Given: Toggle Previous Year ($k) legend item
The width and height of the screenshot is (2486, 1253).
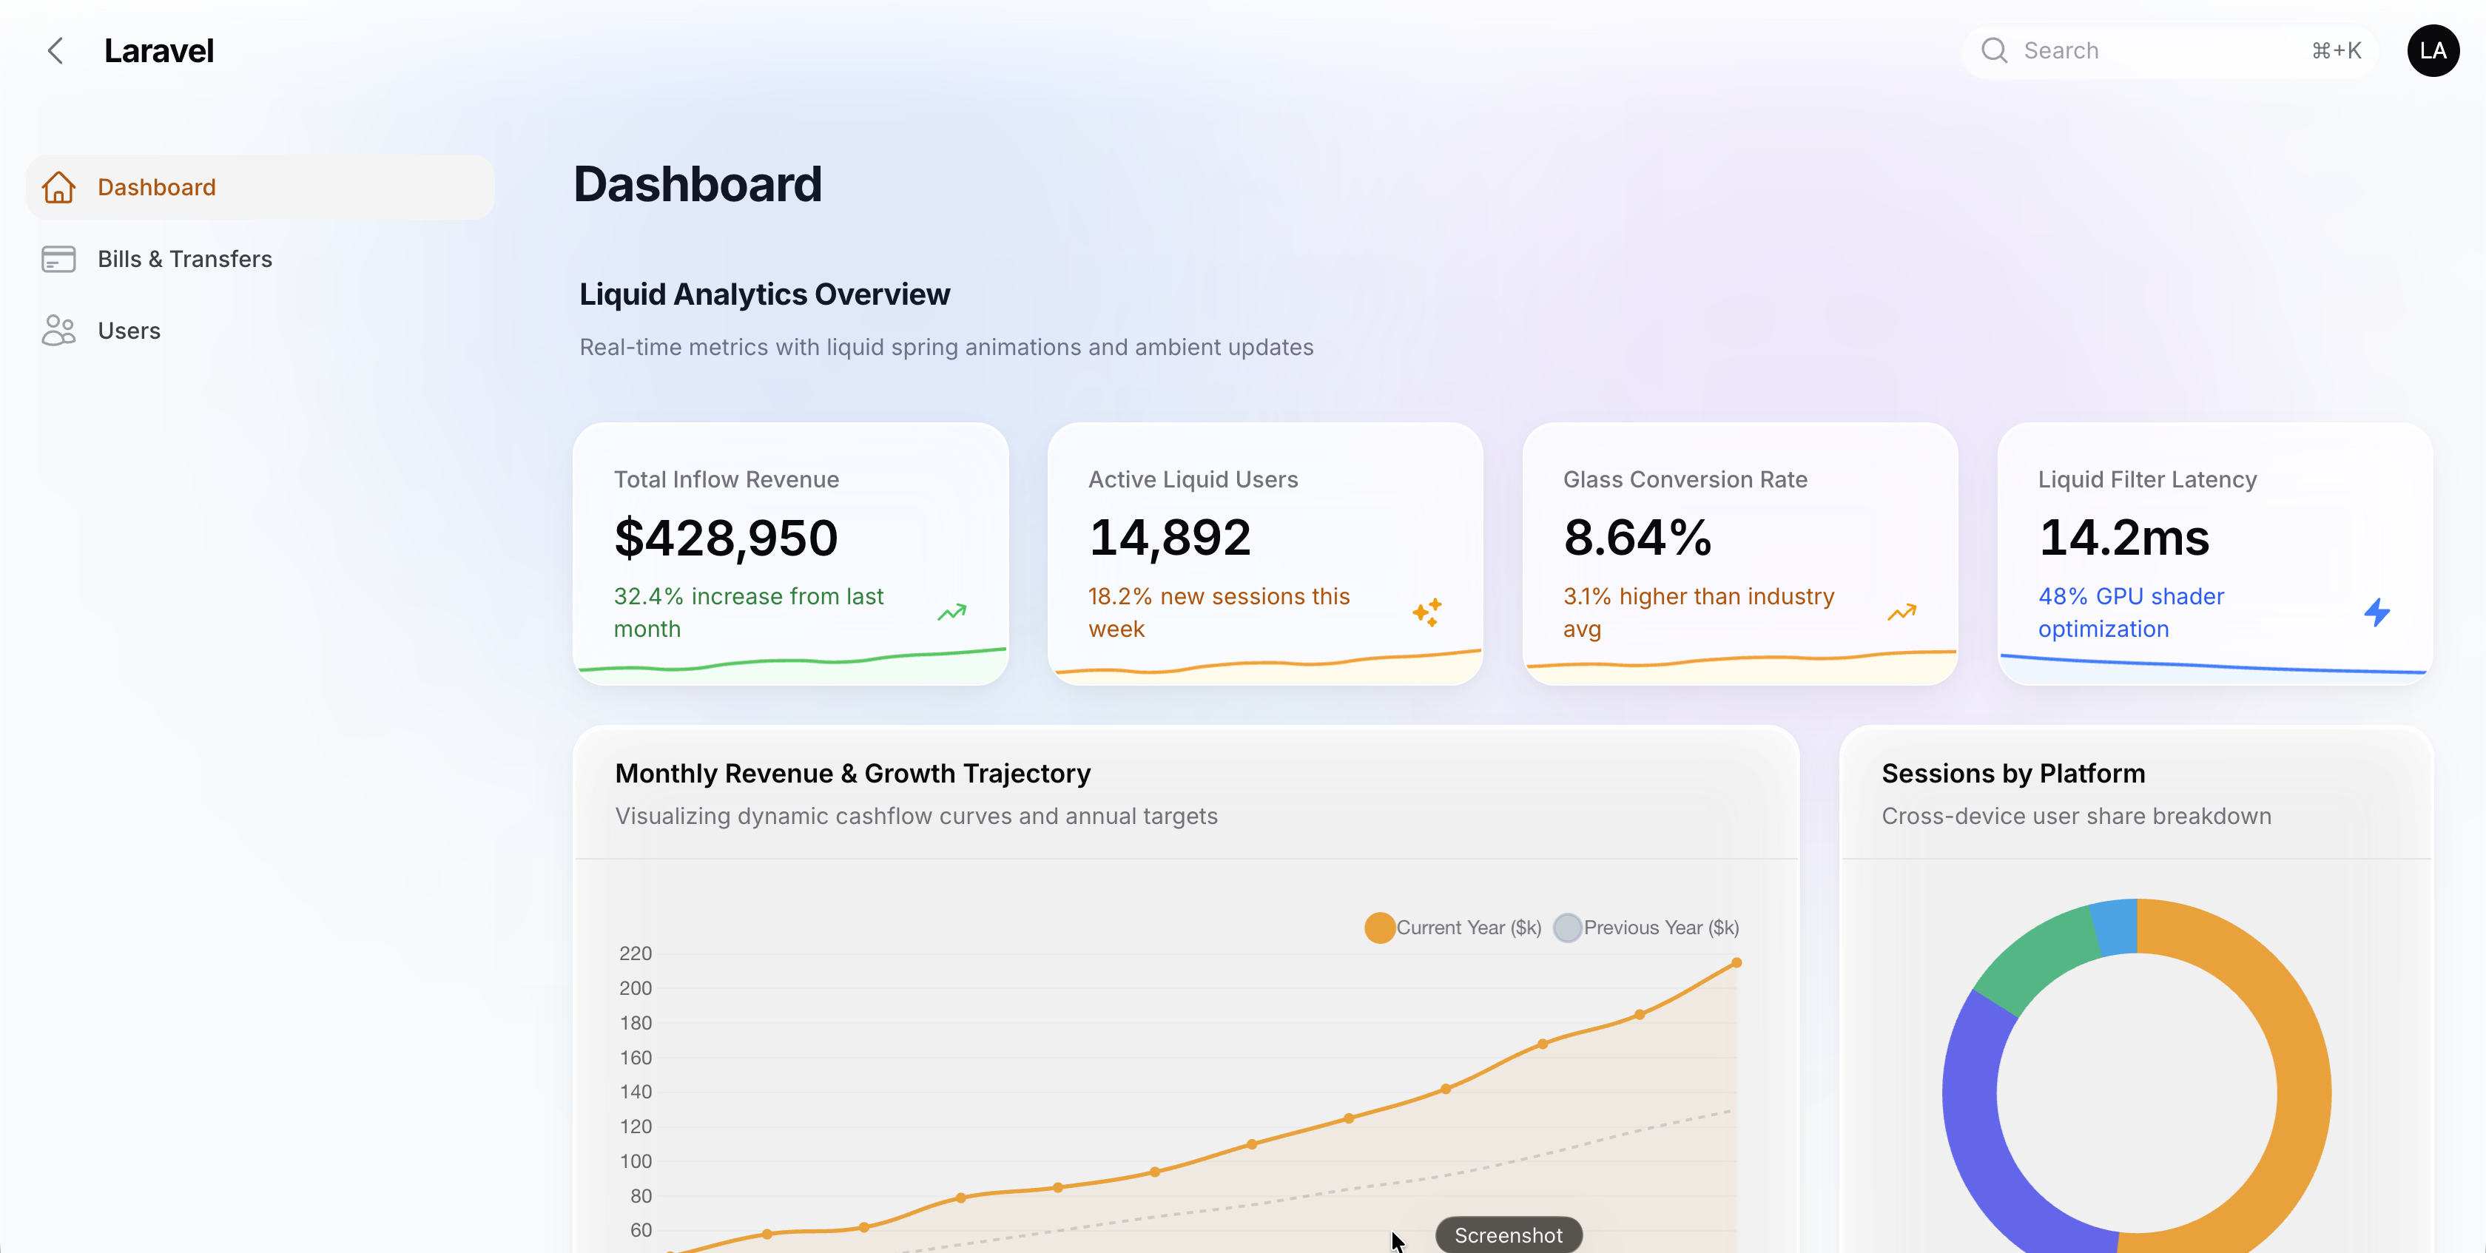Looking at the screenshot, I should point(1646,927).
